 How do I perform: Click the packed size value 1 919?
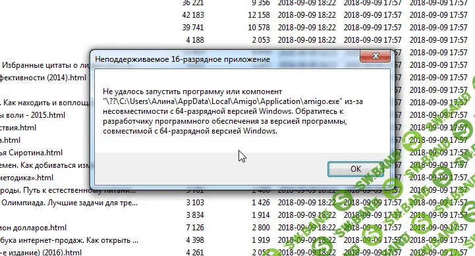pos(261,240)
